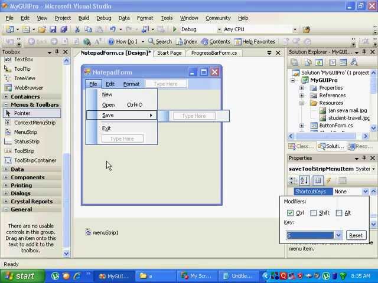Click the Edit menu in NotepadForm designer
Viewport: 378px width, 283px height.
tap(110, 84)
